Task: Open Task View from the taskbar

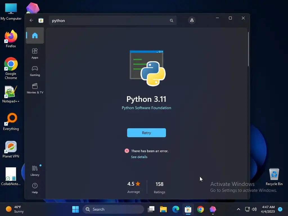Action: click(x=151, y=209)
